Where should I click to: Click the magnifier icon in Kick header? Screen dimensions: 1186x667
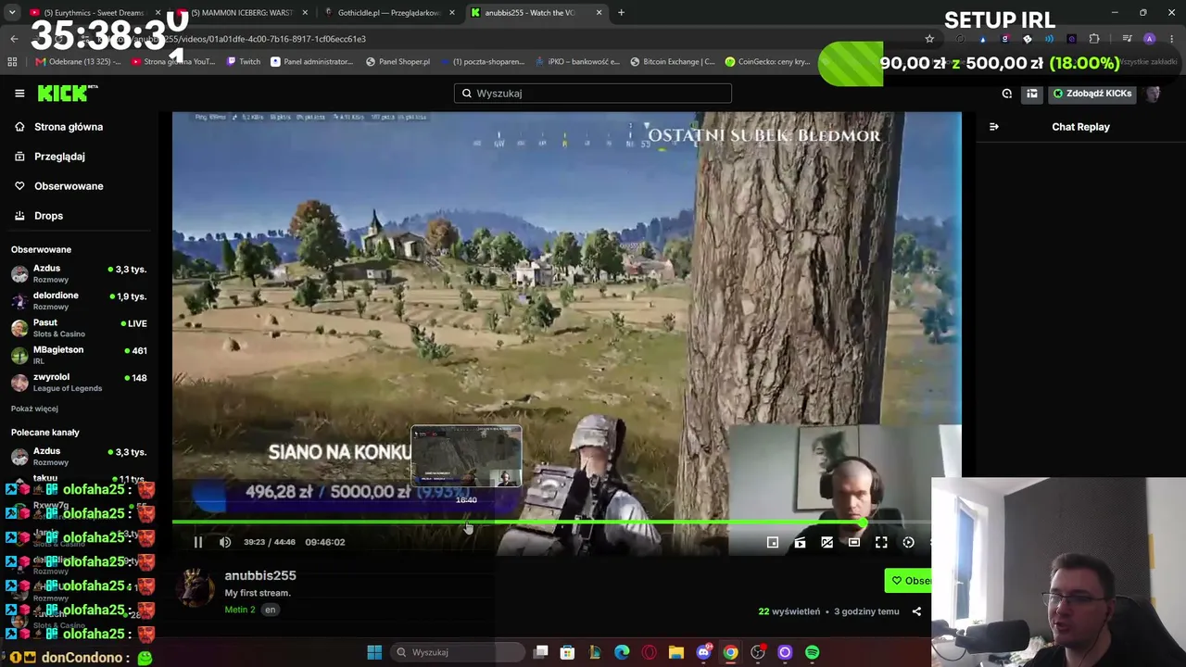point(1007,93)
